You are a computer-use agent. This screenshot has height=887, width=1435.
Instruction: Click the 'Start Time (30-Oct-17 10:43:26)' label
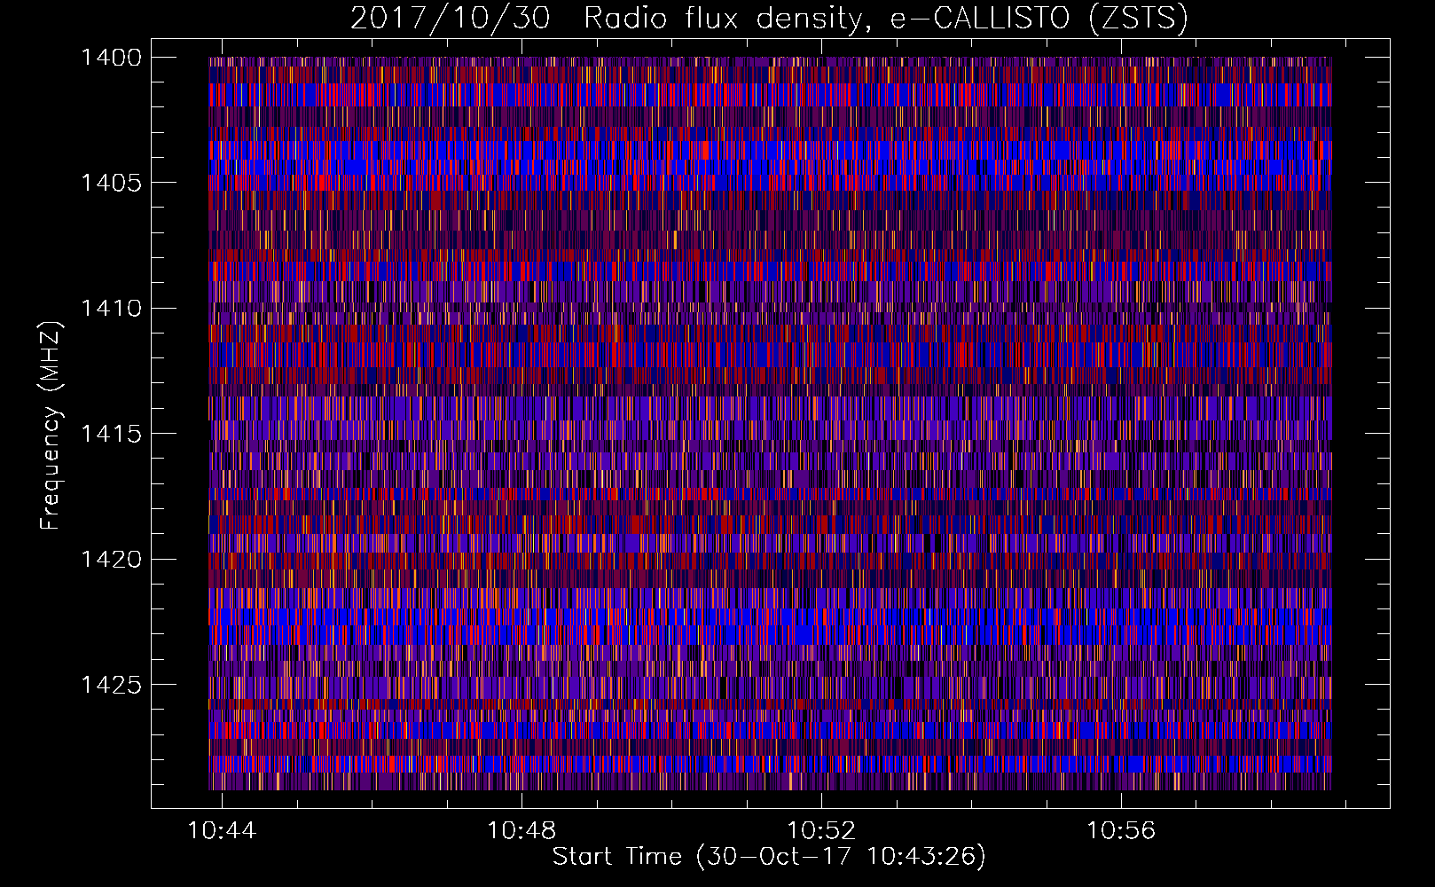click(x=769, y=857)
